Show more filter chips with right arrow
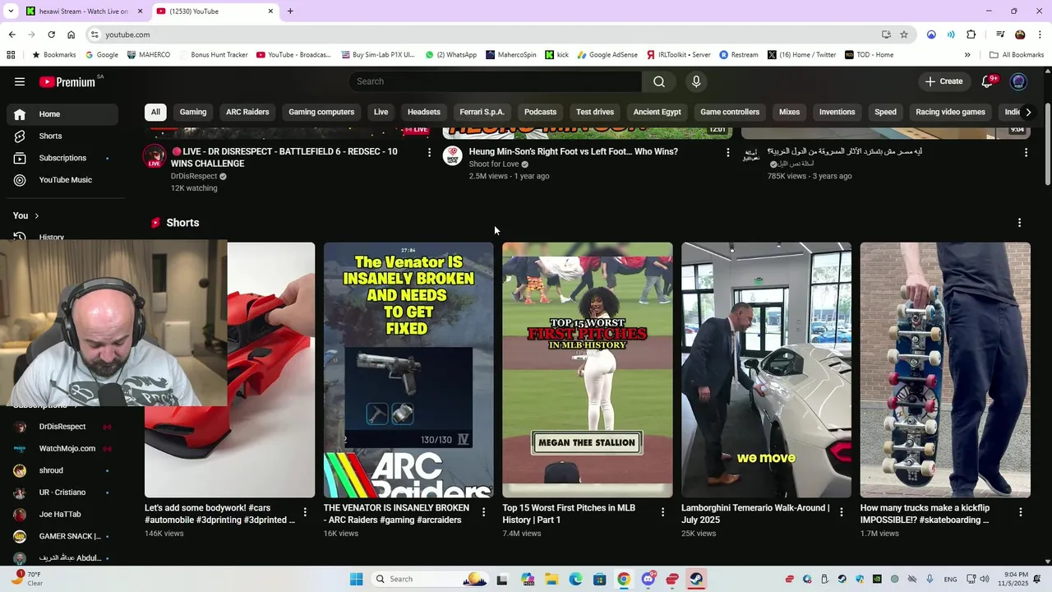The image size is (1052, 592). tap(1028, 112)
